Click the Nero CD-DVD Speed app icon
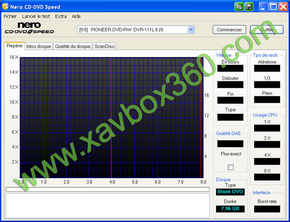The image size is (290, 222). click(x=5, y=6)
